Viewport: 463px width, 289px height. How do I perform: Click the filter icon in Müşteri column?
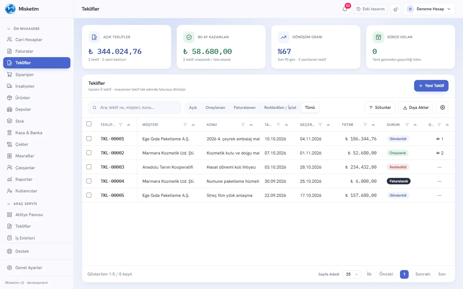click(x=185, y=125)
